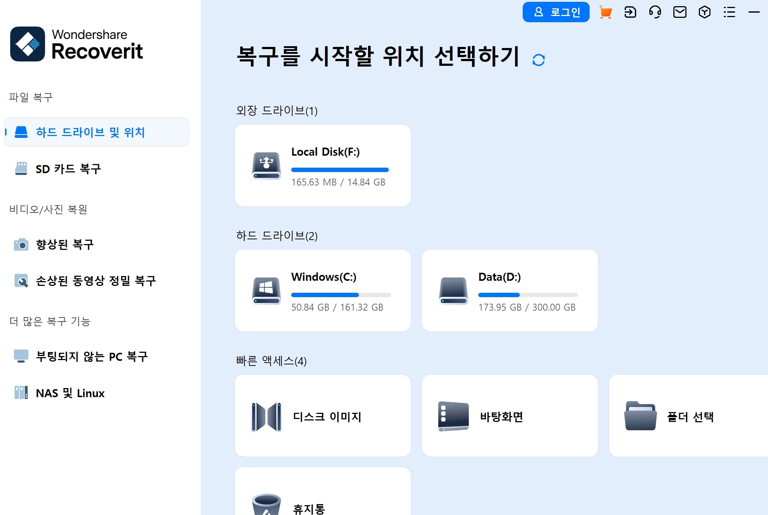Click Windows(C:) usage progress bar
768x515 pixels.
(x=341, y=295)
